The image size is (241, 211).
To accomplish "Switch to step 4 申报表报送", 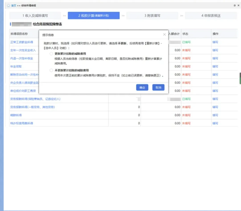I will (x=211, y=15).
